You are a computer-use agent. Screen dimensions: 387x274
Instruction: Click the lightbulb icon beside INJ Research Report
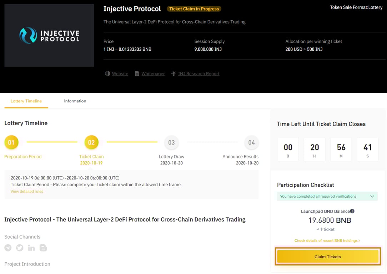[174, 73]
